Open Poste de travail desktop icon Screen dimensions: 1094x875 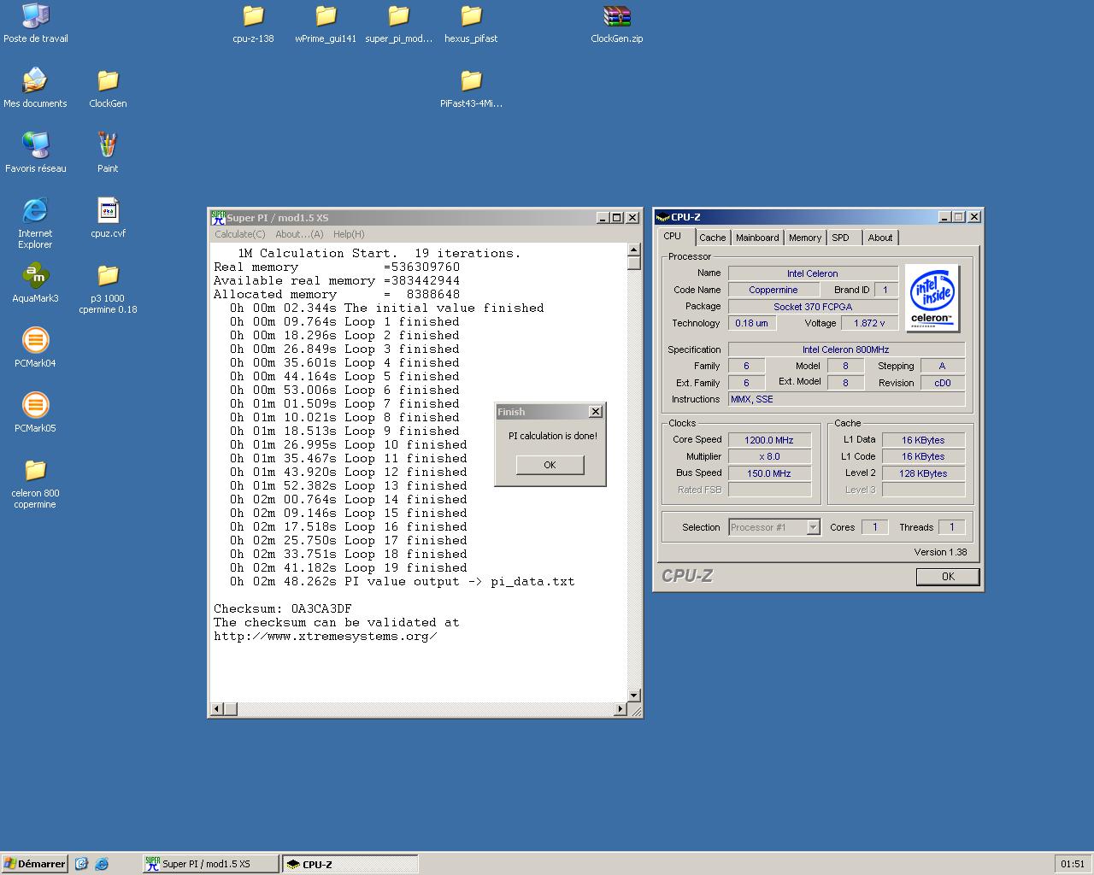click(x=35, y=23)
